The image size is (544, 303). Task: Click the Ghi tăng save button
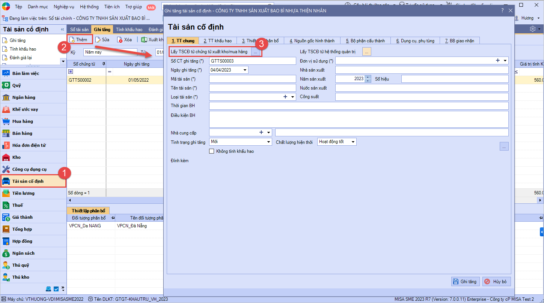click(465, 282)
